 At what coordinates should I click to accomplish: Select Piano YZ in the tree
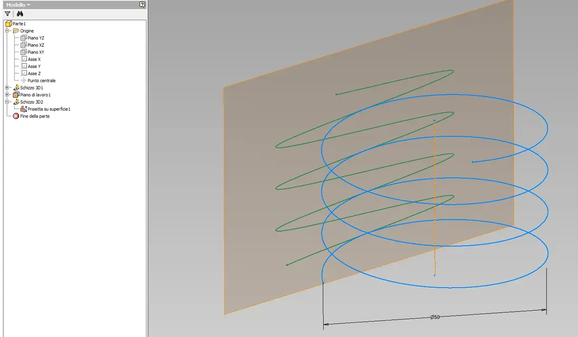pyautogui.click(x=36, y=38)
